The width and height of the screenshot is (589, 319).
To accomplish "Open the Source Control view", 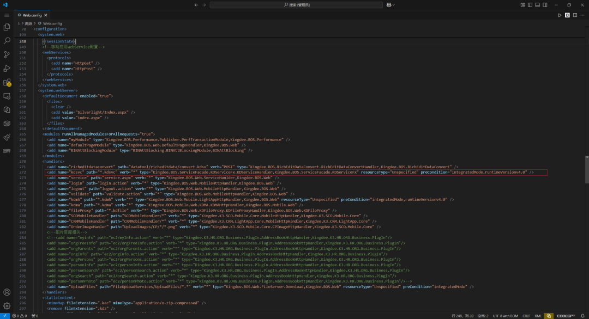I will click(7, 54).
